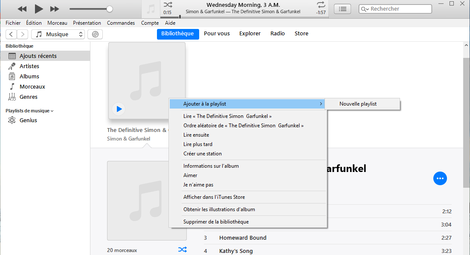
Task: Choose Afficher dans l'iTunes Store
Action: click(248, 197)
